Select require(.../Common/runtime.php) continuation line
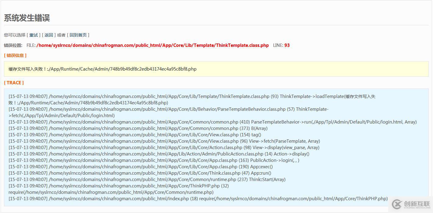This screenshot has width=433, height=213. 111,192
